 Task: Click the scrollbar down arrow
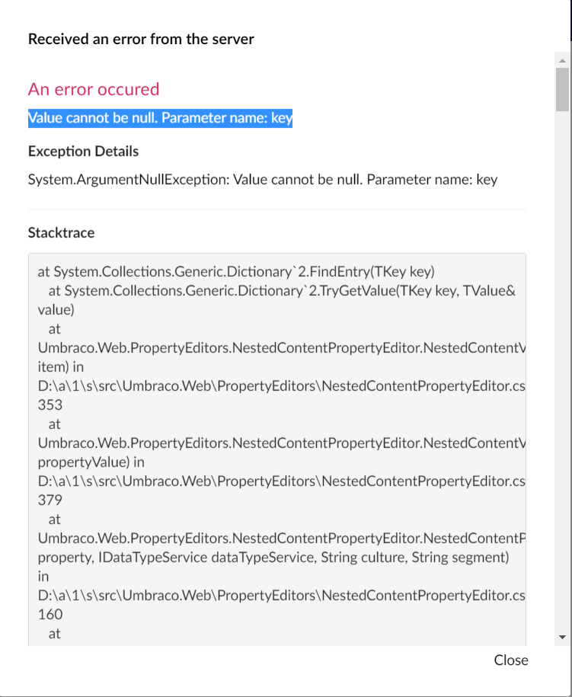[562, 637]
